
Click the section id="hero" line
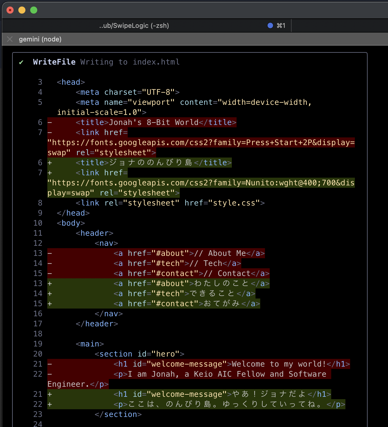[140, 354]
